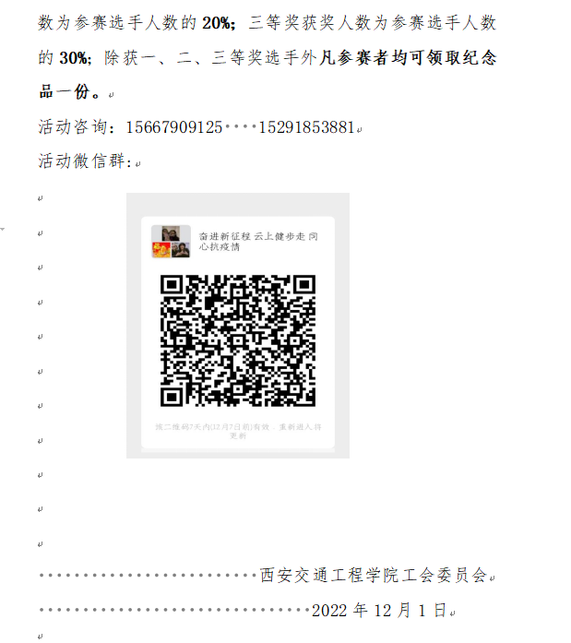Click the date 2022年12月1日

click(x=379, y=610)
